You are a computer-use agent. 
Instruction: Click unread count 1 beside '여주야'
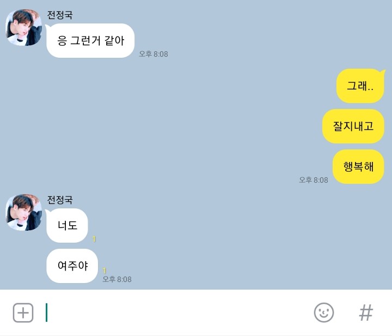pyautogui.click(x=105, y=271)
